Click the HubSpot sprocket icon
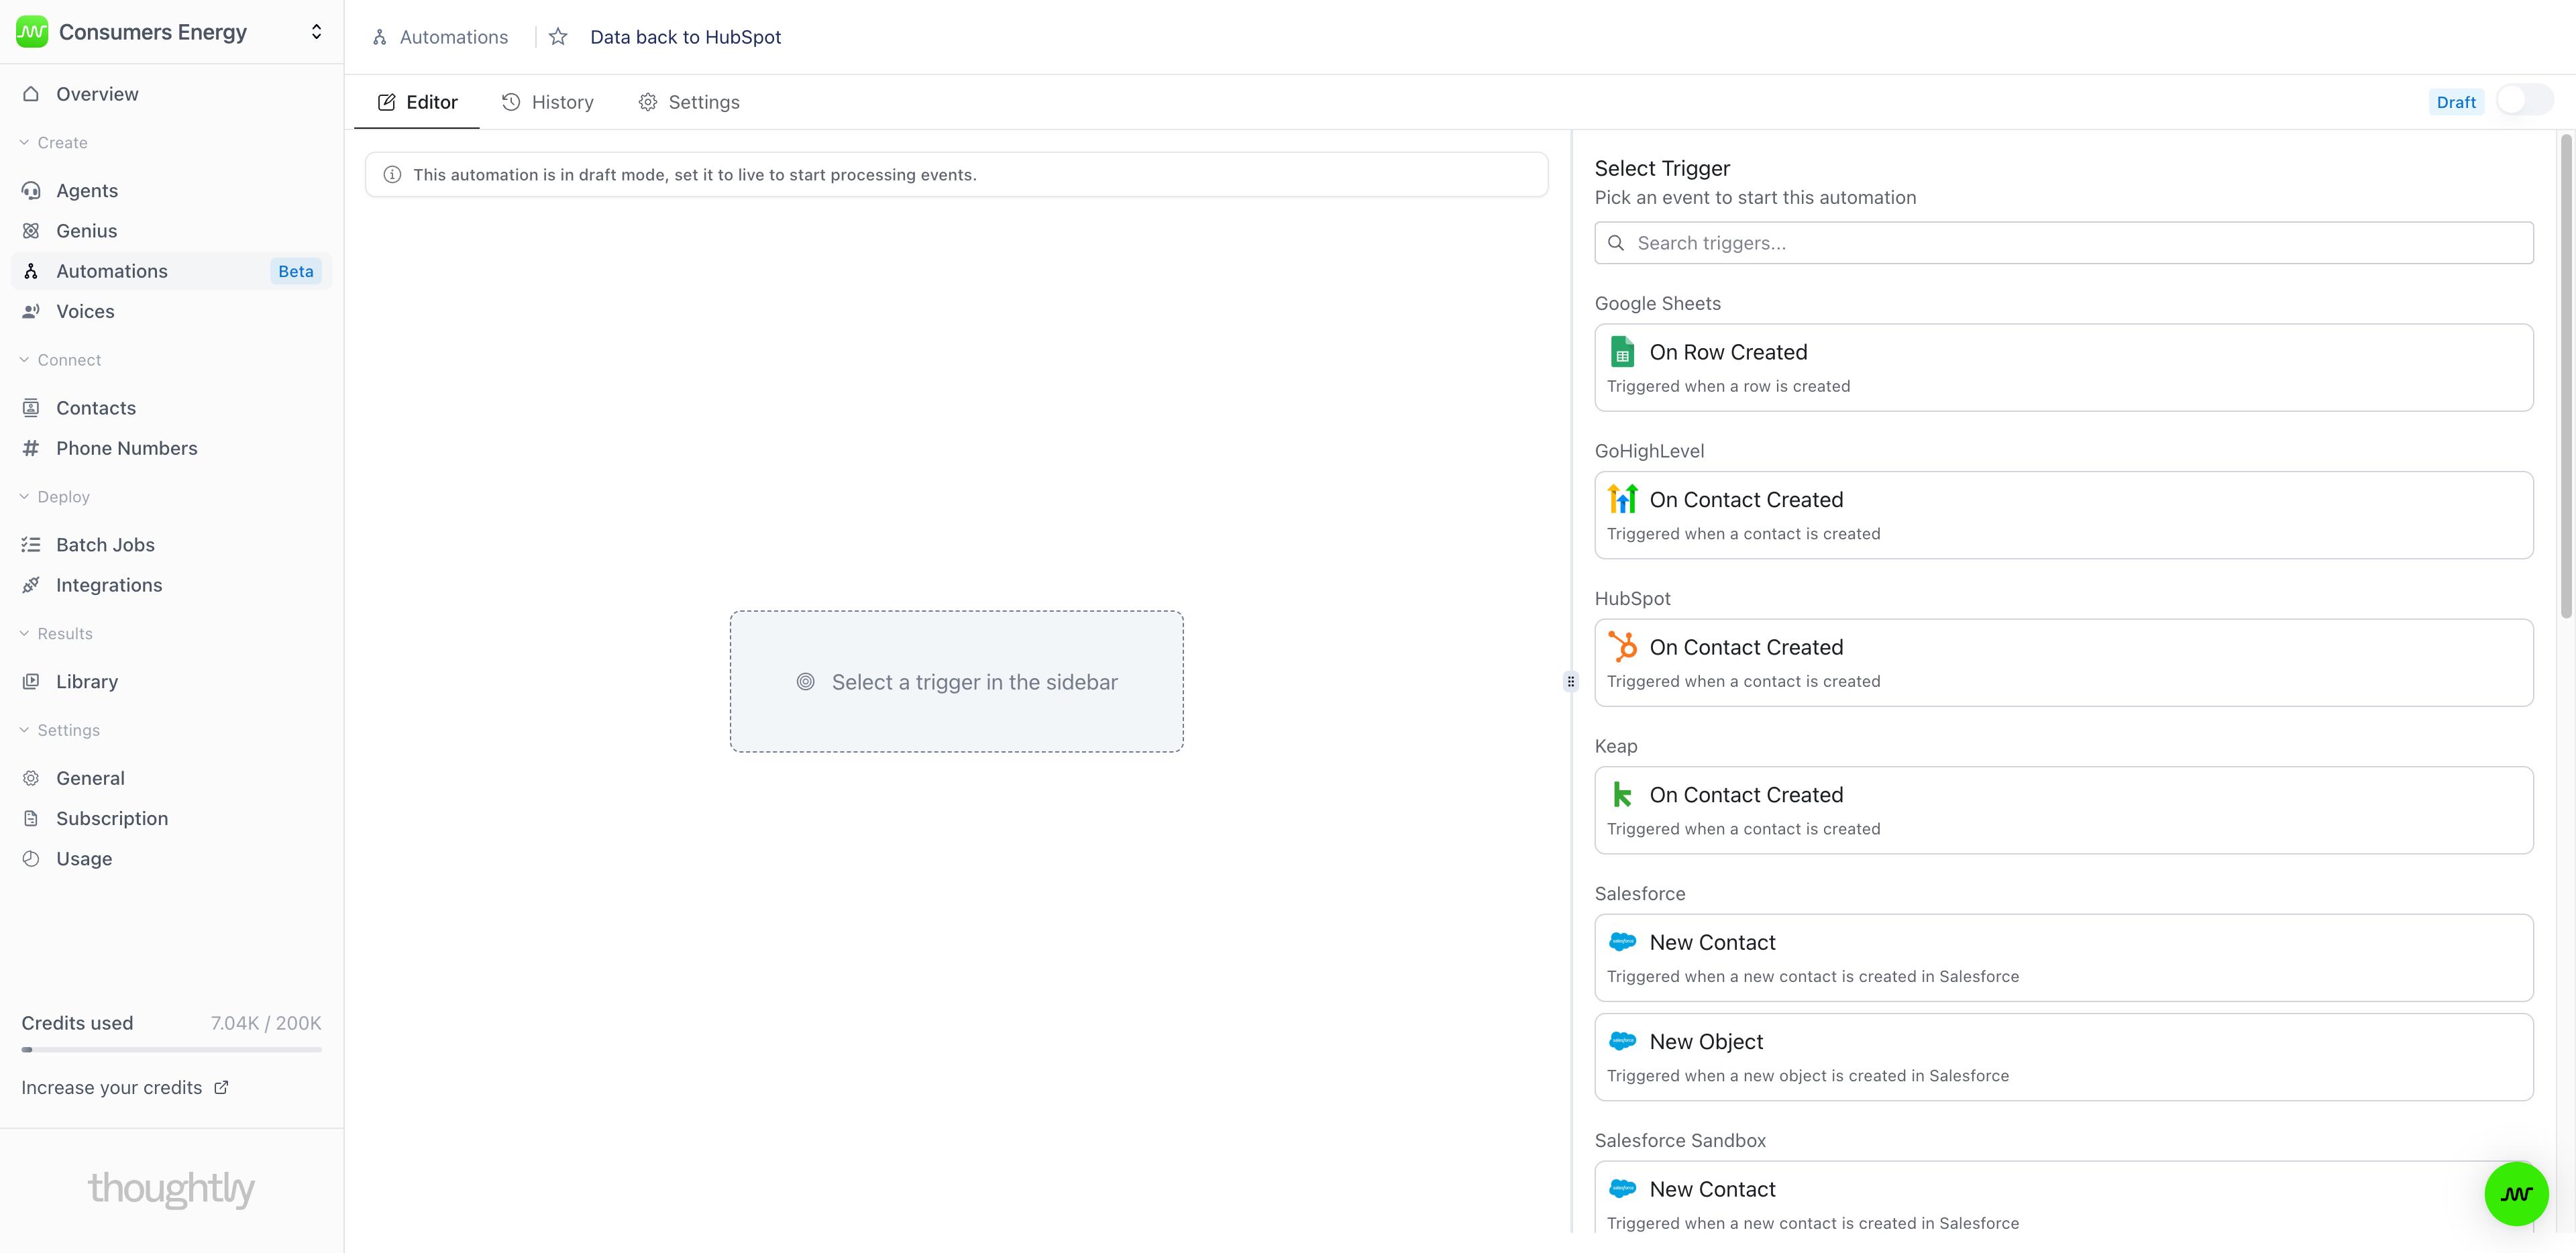This screenshot has height=1253, width=2576. [1622, 647]
